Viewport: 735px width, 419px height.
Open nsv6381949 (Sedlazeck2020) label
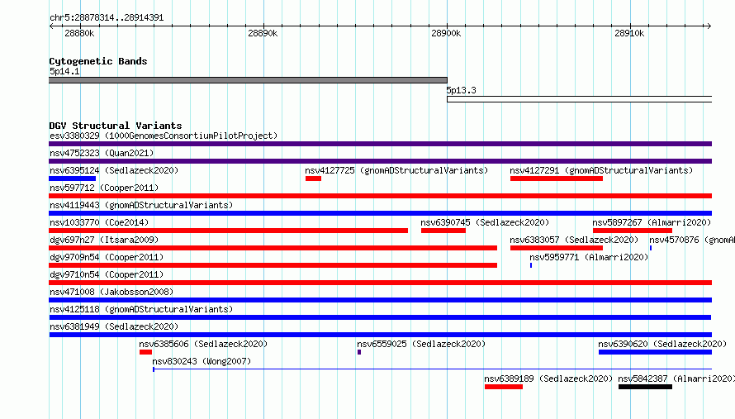(114, 326)
